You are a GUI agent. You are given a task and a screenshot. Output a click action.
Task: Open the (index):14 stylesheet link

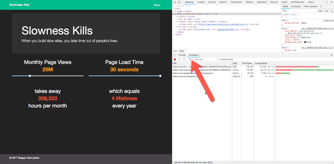pos(328,20)
